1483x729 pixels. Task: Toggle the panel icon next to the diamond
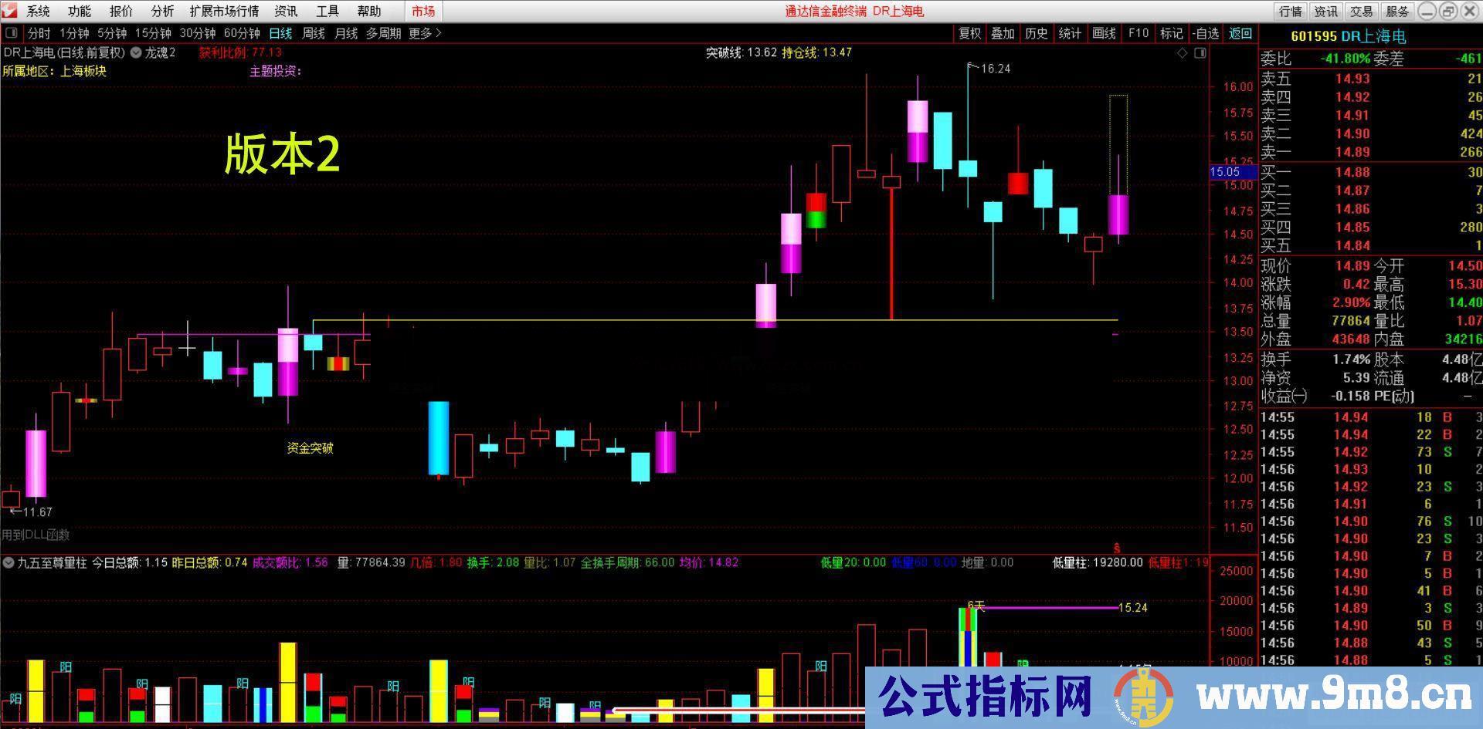(x=1200, y=53)
